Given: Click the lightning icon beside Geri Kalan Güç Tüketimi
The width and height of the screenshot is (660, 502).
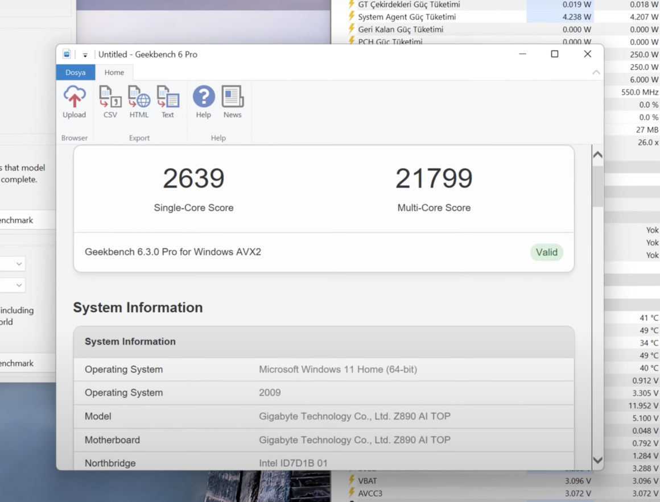Looking at the screenshot, I should pos(351,29).
